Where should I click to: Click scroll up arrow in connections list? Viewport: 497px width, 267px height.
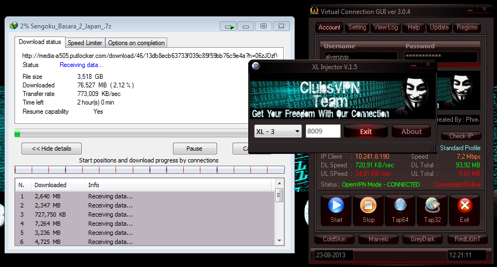[279, 183]
